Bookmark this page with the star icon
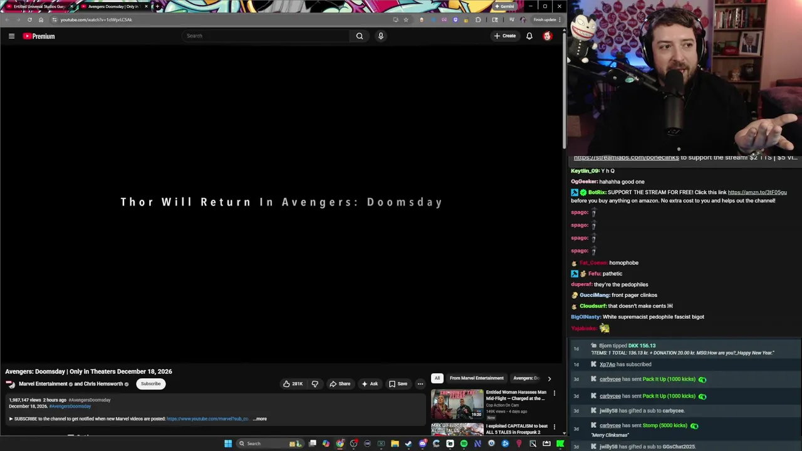Image resolution: width=802 pixels, height=451 pixels. 406,19
